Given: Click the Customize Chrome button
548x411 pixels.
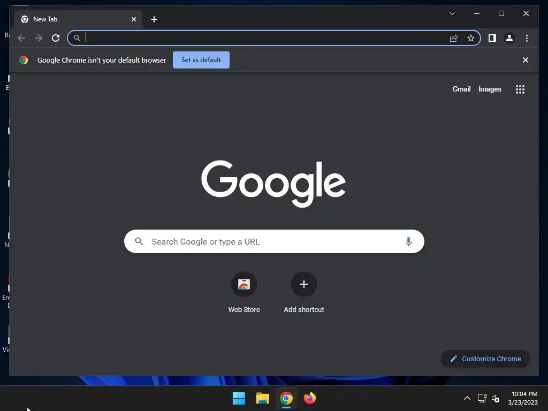Looking at the screenshot, I should [x=485, y=359].
